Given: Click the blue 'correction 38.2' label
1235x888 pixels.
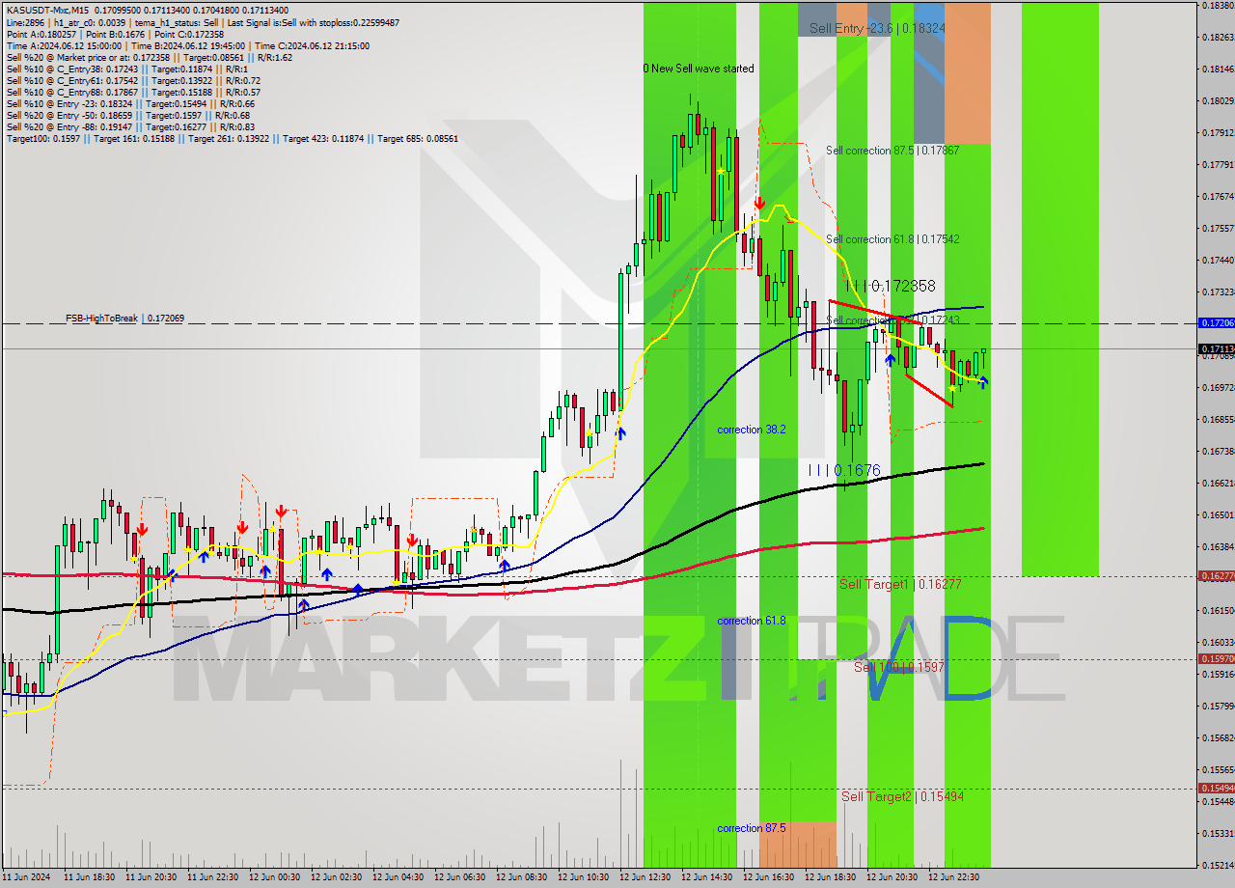Looking at the screenshot, I should tap(752, 430).
